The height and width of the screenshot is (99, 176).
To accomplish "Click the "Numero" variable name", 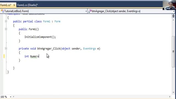I will (x=34, y=56).
